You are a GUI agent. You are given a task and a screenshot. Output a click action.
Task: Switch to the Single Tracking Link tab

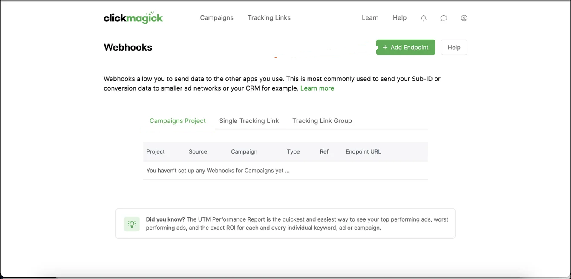[249, 120]
